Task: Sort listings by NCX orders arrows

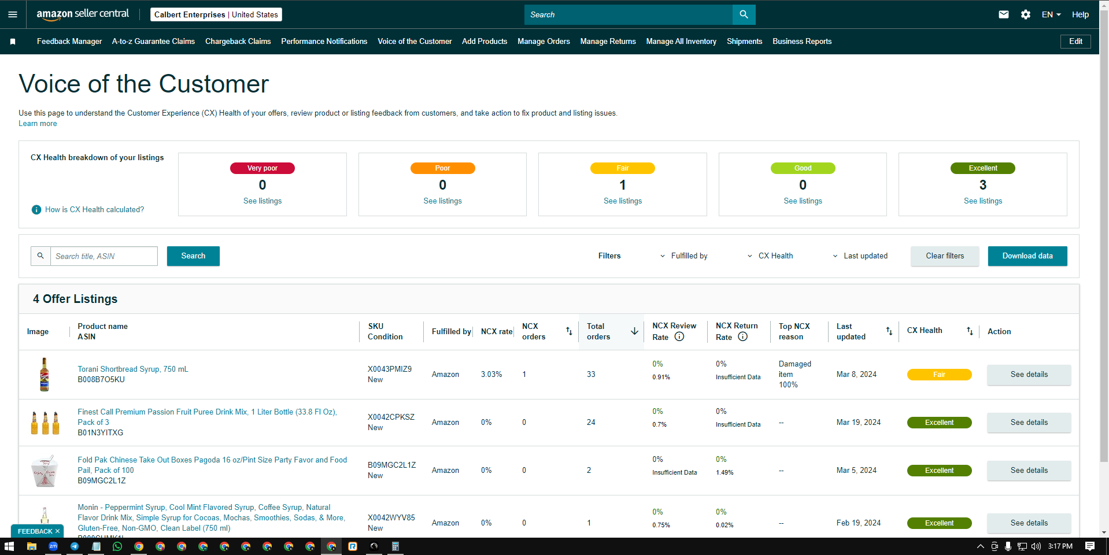Action: 569,331
